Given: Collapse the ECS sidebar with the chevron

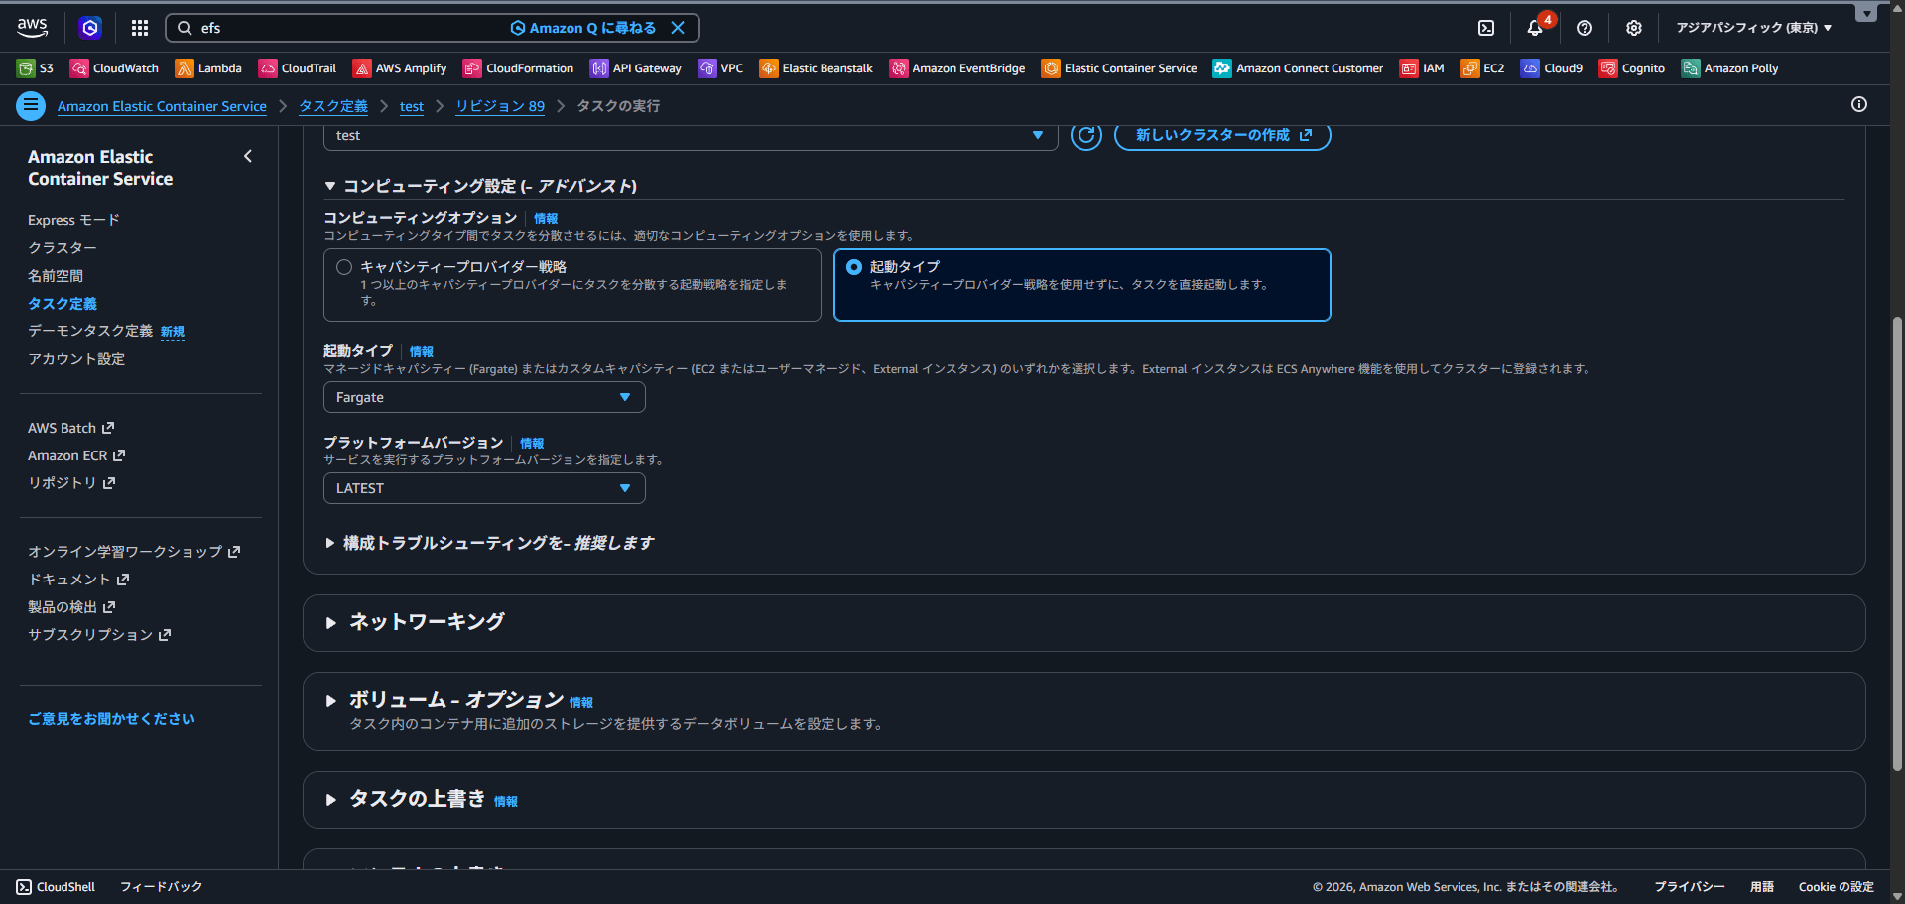Looking at the screenshot, I should (248, 156).
